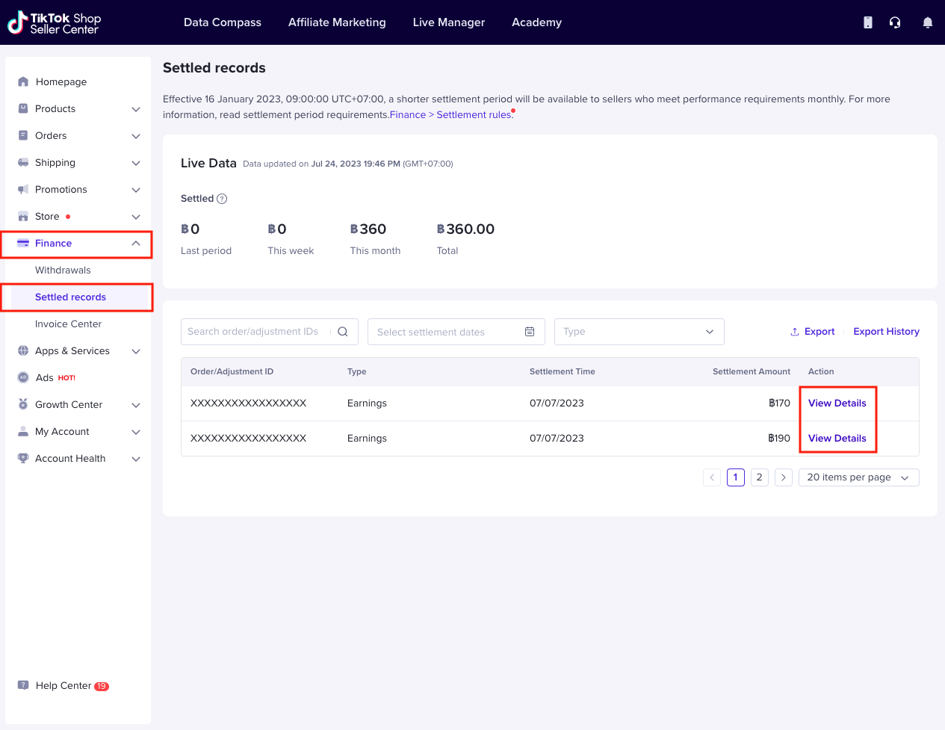
Task: Focus the Search order/adjustment IDs field
Action: pyautogui.click(x=254, y=332)
